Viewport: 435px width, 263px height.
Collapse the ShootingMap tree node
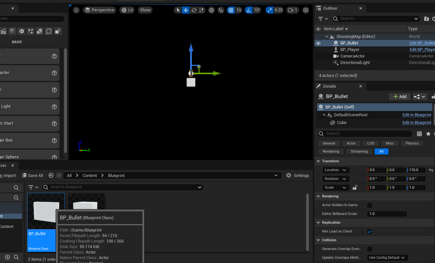click(x=327, y=37)
